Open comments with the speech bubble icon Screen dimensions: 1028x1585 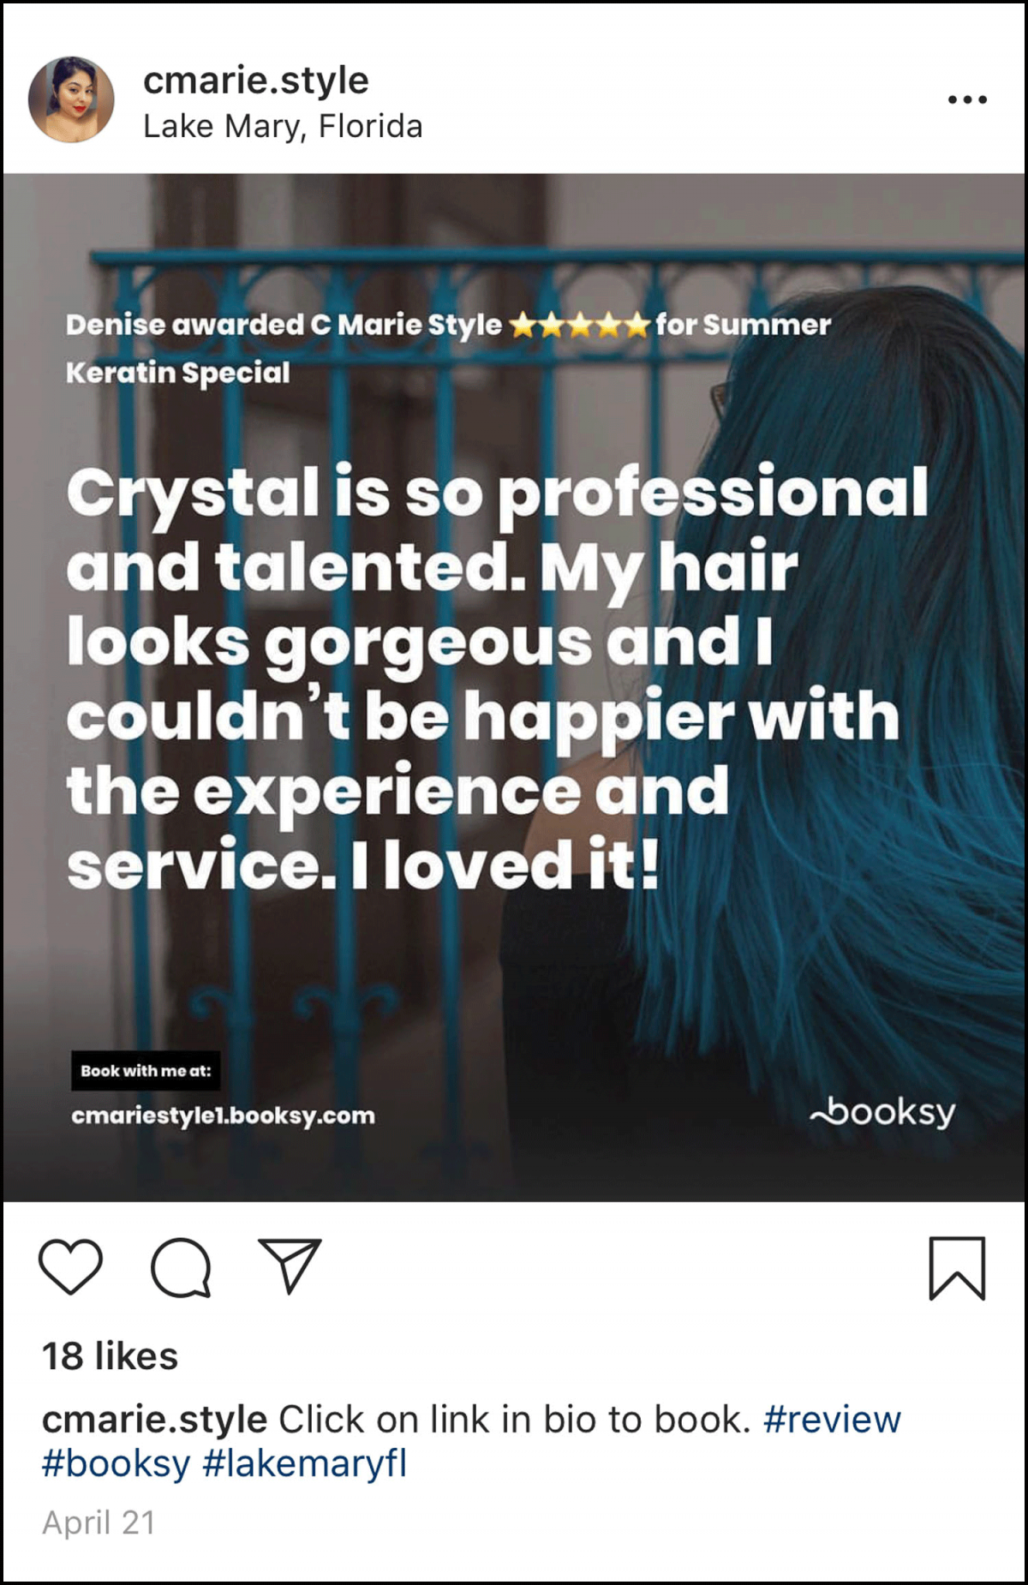(x=180, y=1267)
